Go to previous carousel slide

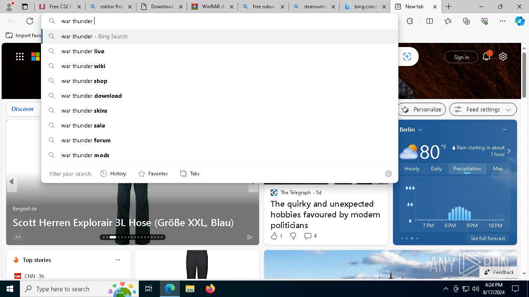point(12,181)
